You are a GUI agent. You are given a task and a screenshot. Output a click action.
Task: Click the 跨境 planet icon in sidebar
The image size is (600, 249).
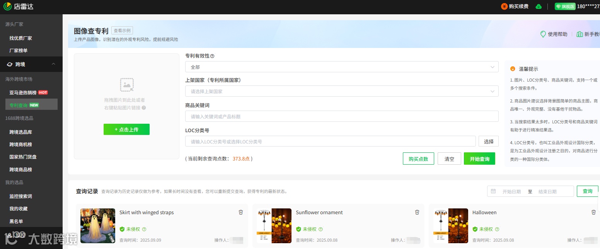coord(10,64)
